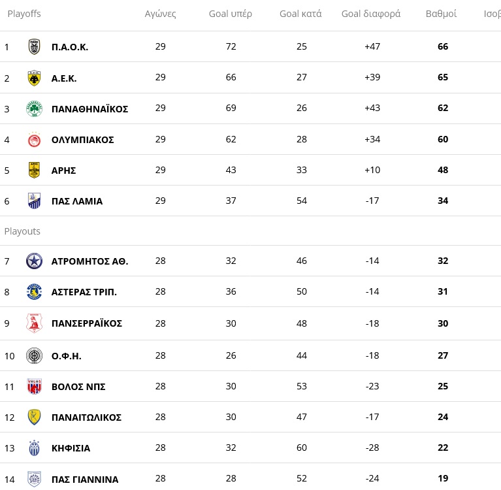Click the Βόλος ΝΠΣ red-blue crest
Screen dimensions: 501x490
pyautogui.click(x=34, y=386)
